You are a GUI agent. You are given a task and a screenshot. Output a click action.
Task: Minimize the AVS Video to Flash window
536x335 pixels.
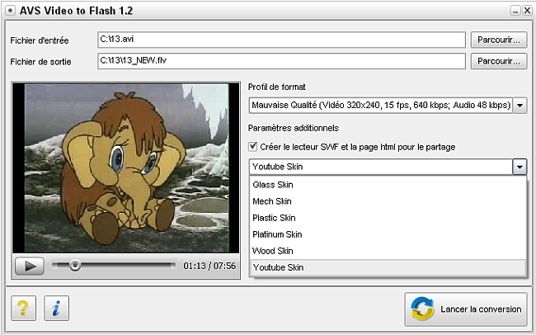pos(515,11)
